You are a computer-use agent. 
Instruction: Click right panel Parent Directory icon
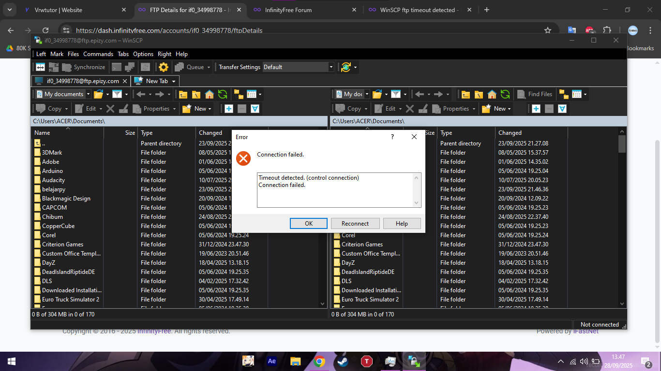[466, 94]
